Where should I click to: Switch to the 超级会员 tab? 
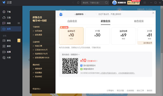(x=106, y=21)
